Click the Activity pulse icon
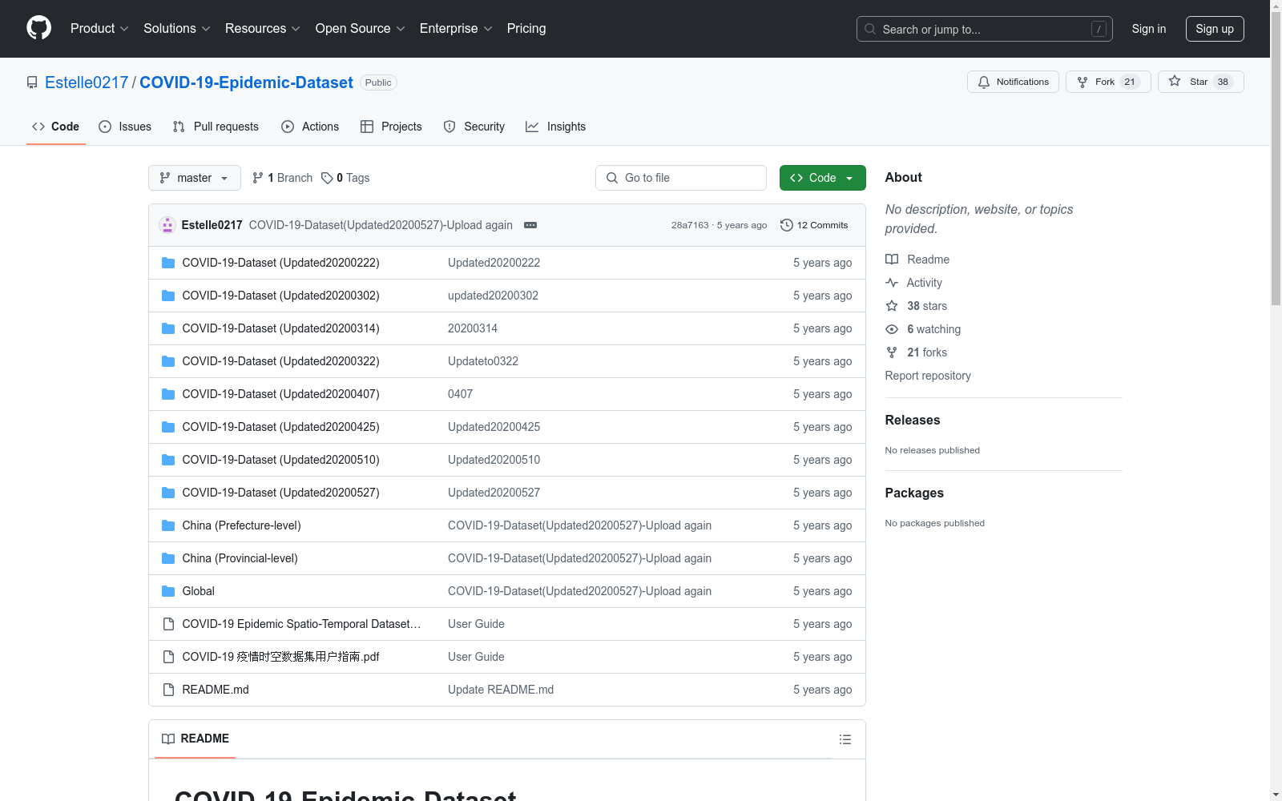This screenshot has width=1282, height=801. point(892,283)
